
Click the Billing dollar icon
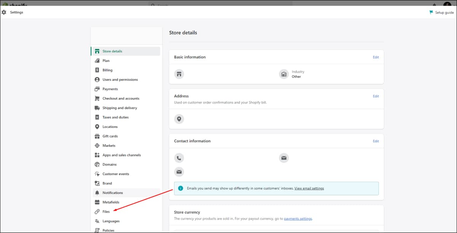tap(97, 70)
